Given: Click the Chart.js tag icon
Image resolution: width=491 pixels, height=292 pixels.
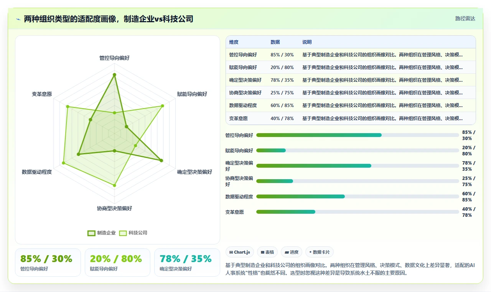Looking at the screenshot, I should point(231,252).
